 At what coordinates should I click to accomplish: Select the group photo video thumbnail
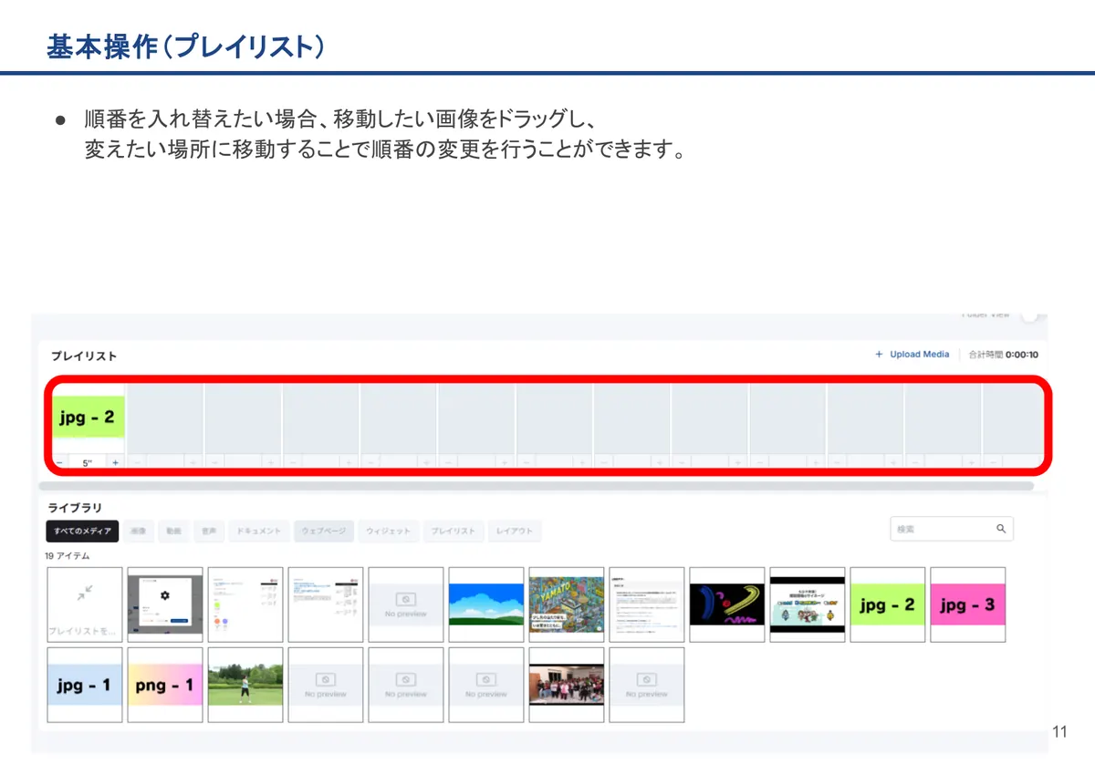[567, 685]
